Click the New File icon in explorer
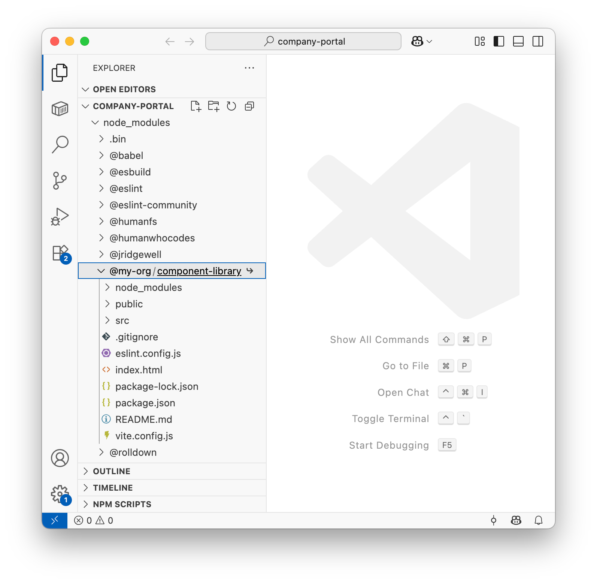This screenshot has height=584, width=597. [196, 106]
